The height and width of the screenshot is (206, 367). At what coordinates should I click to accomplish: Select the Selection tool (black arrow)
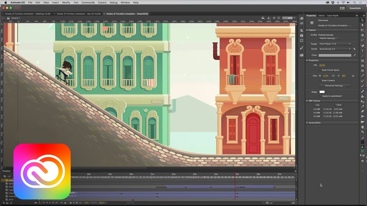[x=362, y=20]
